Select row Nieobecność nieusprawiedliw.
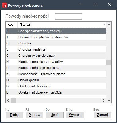Image resolution: width=117 pixels, height=123 pixels. (56, 62)
